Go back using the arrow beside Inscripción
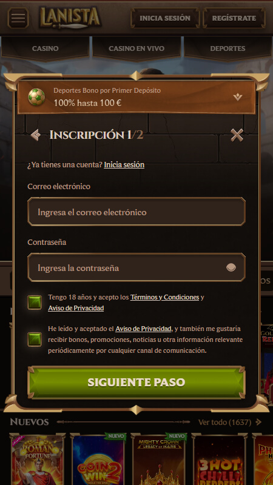 (x=36, y=135)
